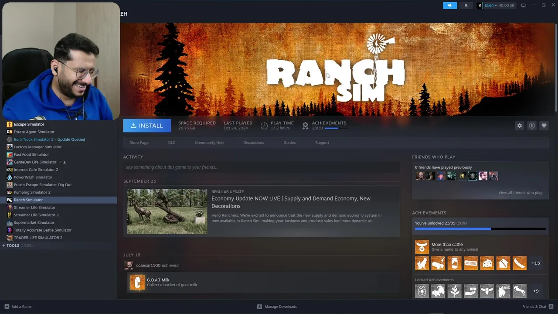Install Ranch Simulator

[147, 126]
